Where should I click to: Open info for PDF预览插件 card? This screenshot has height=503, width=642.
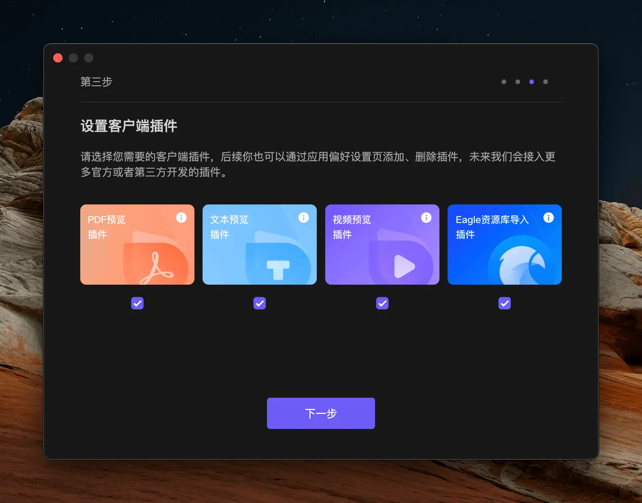(x=181, y=218)
